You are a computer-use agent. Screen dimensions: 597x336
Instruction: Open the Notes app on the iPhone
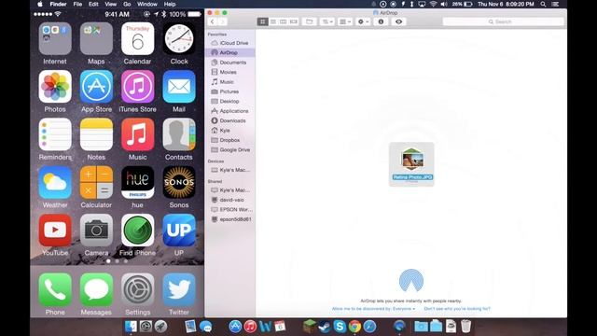tap(96, 134)
